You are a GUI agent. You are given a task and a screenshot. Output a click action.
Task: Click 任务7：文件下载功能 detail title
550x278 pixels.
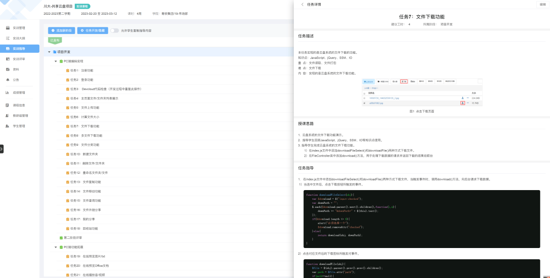coord(422,17)
